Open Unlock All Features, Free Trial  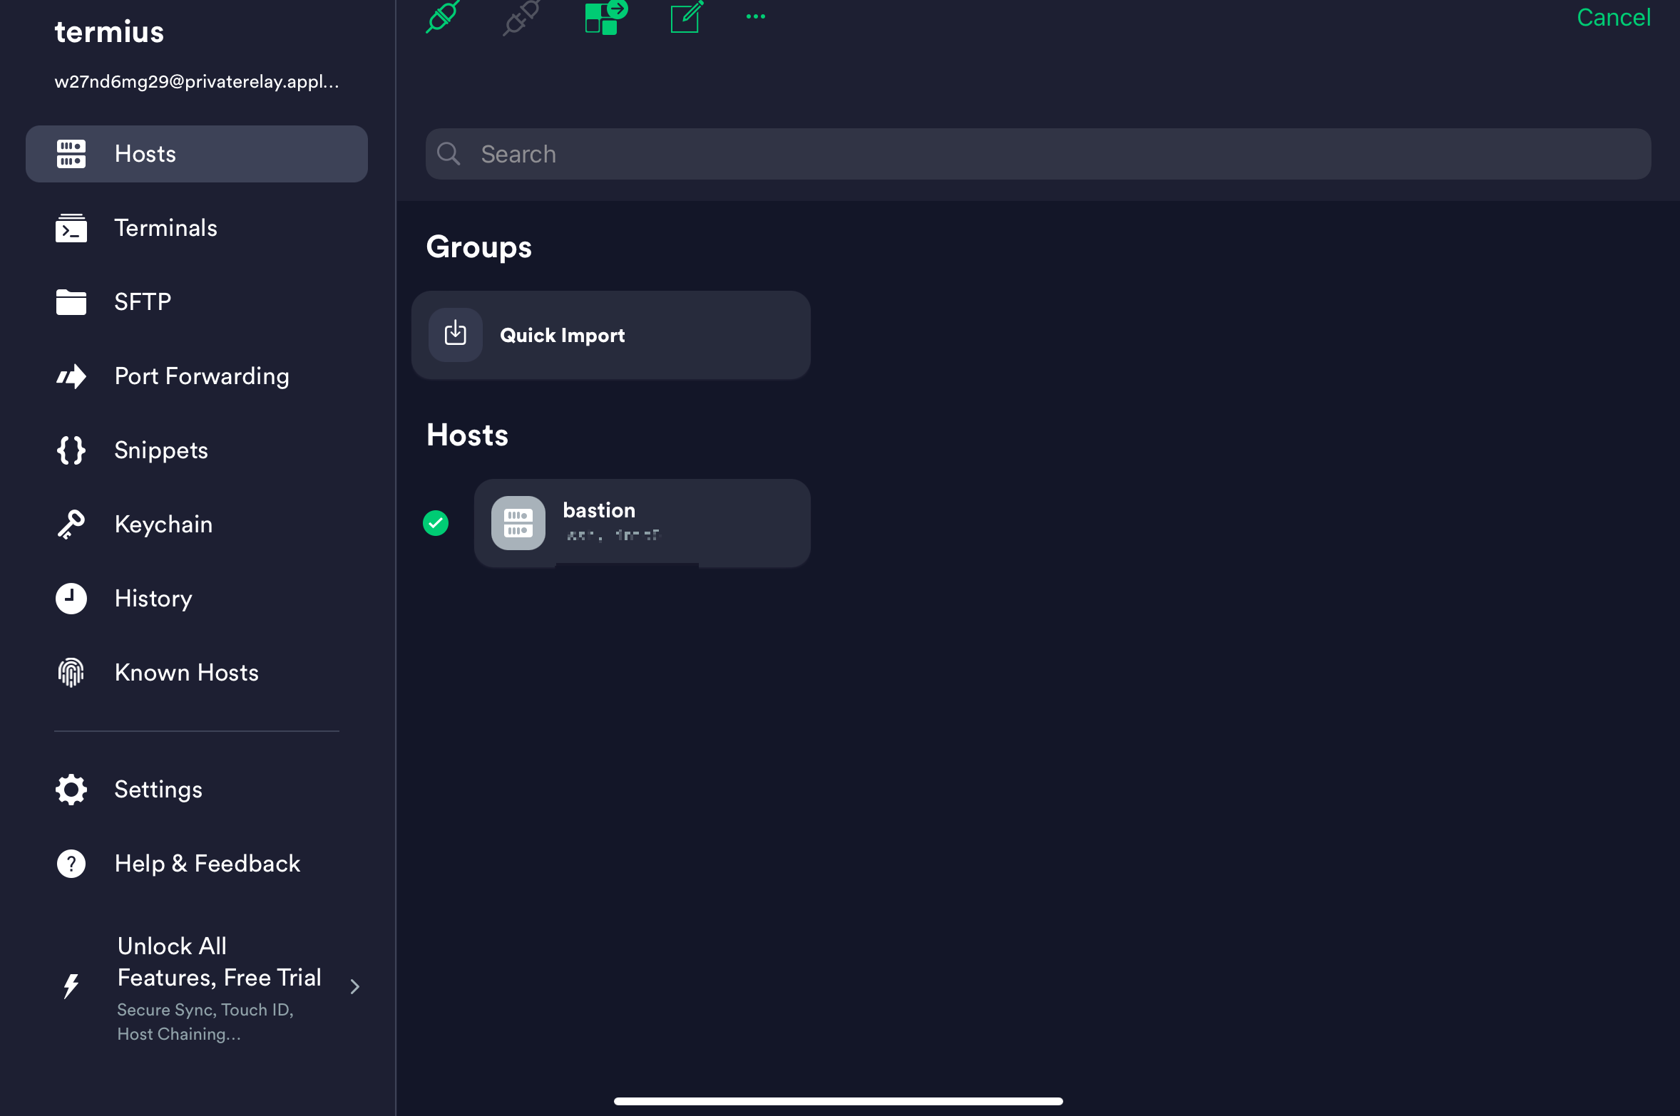(x=197, y=988)
